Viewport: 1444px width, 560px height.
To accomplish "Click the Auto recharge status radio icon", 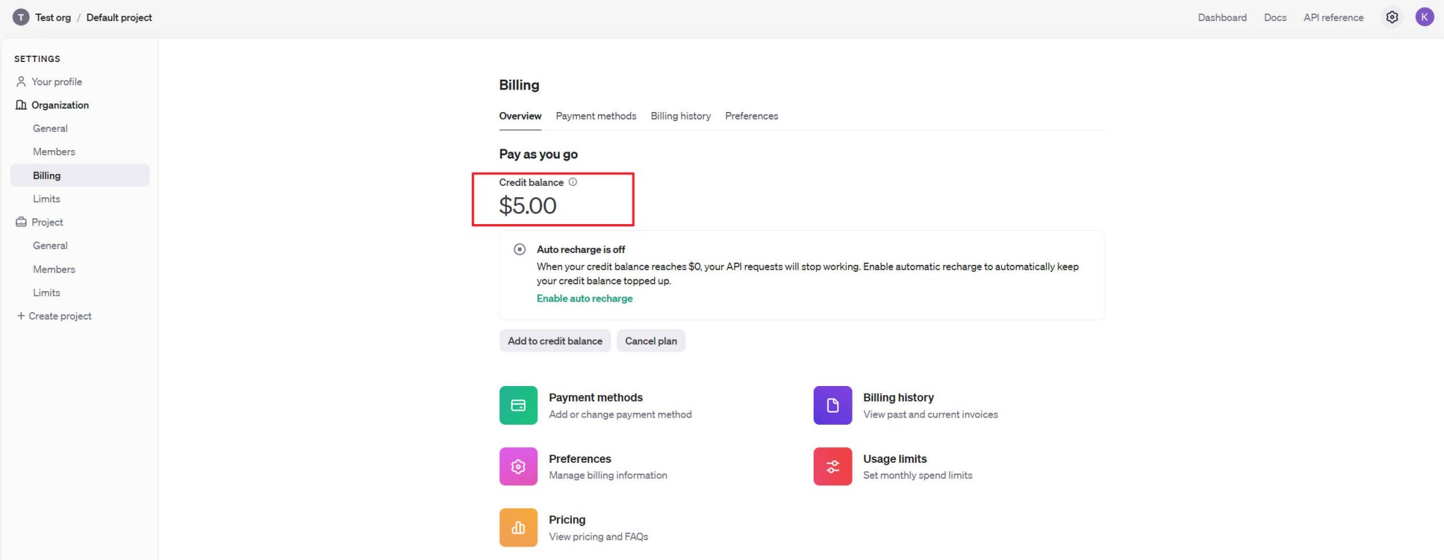I will [x=520, y=249].
